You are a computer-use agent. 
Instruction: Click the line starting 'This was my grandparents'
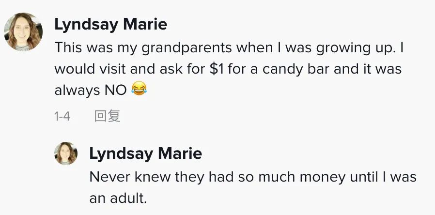[x=229, y=48]
